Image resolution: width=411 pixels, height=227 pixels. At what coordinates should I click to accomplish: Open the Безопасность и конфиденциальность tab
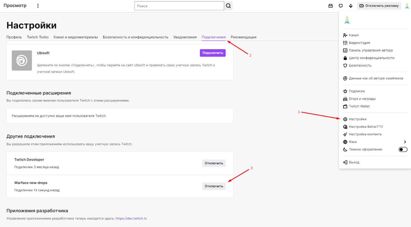pos(135,37)
